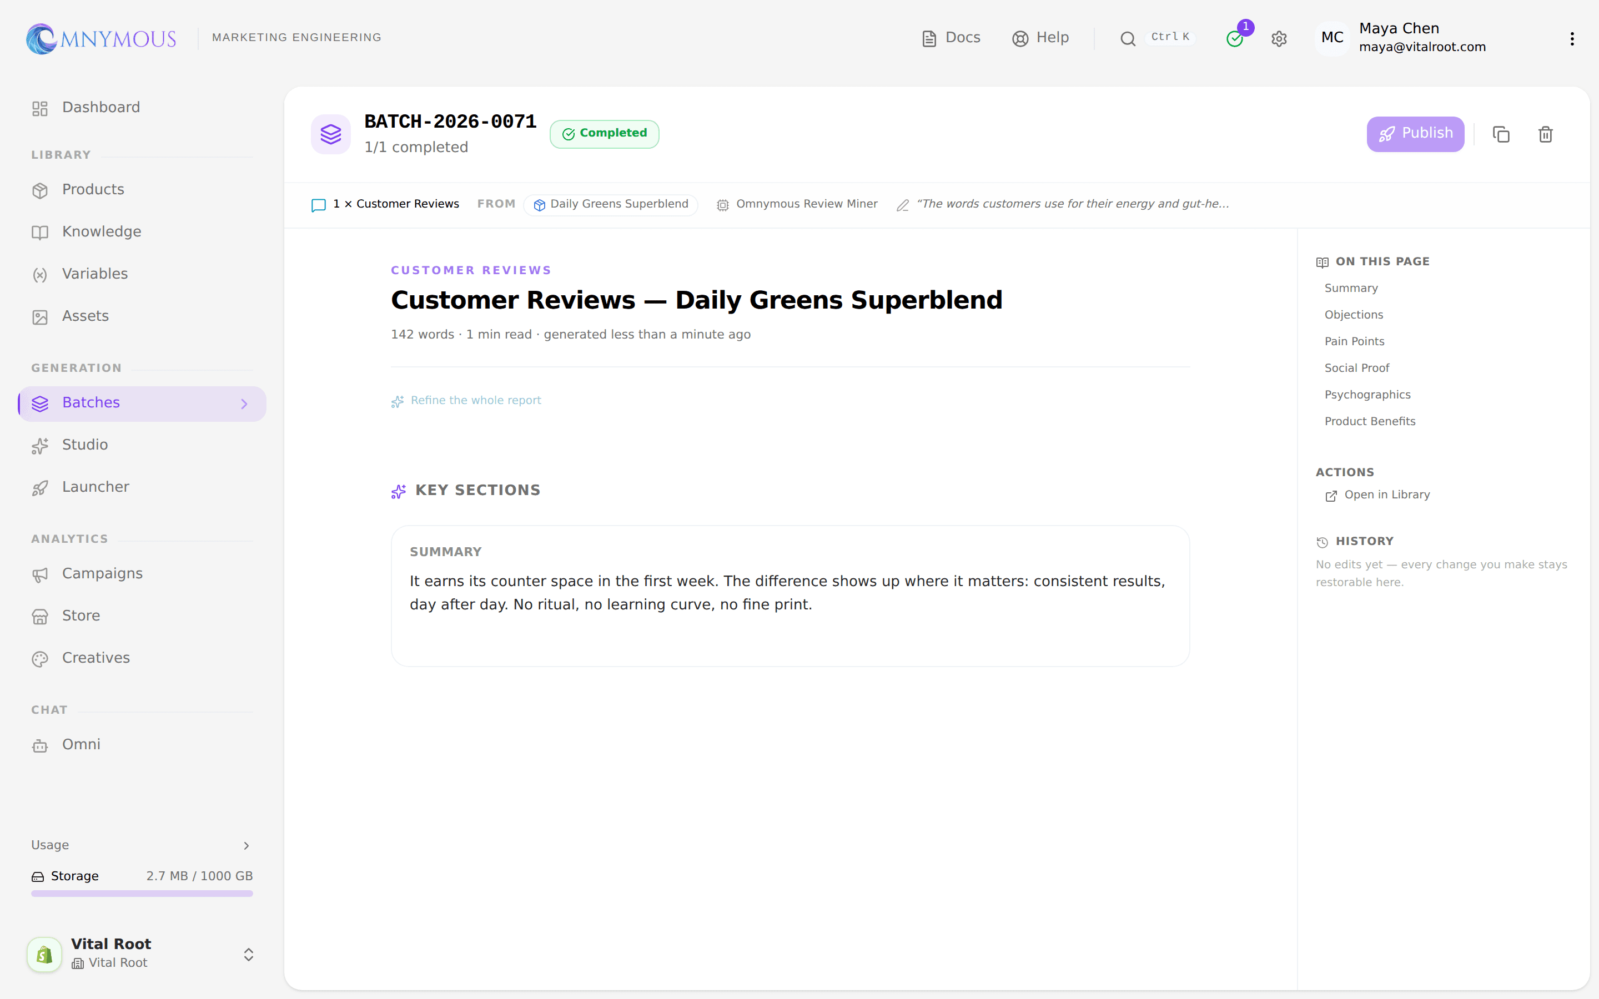Click the Dashboard grid icon
Image resolution: width=1599 pixels, height=999 pixels.
click(x=41, y=108)
